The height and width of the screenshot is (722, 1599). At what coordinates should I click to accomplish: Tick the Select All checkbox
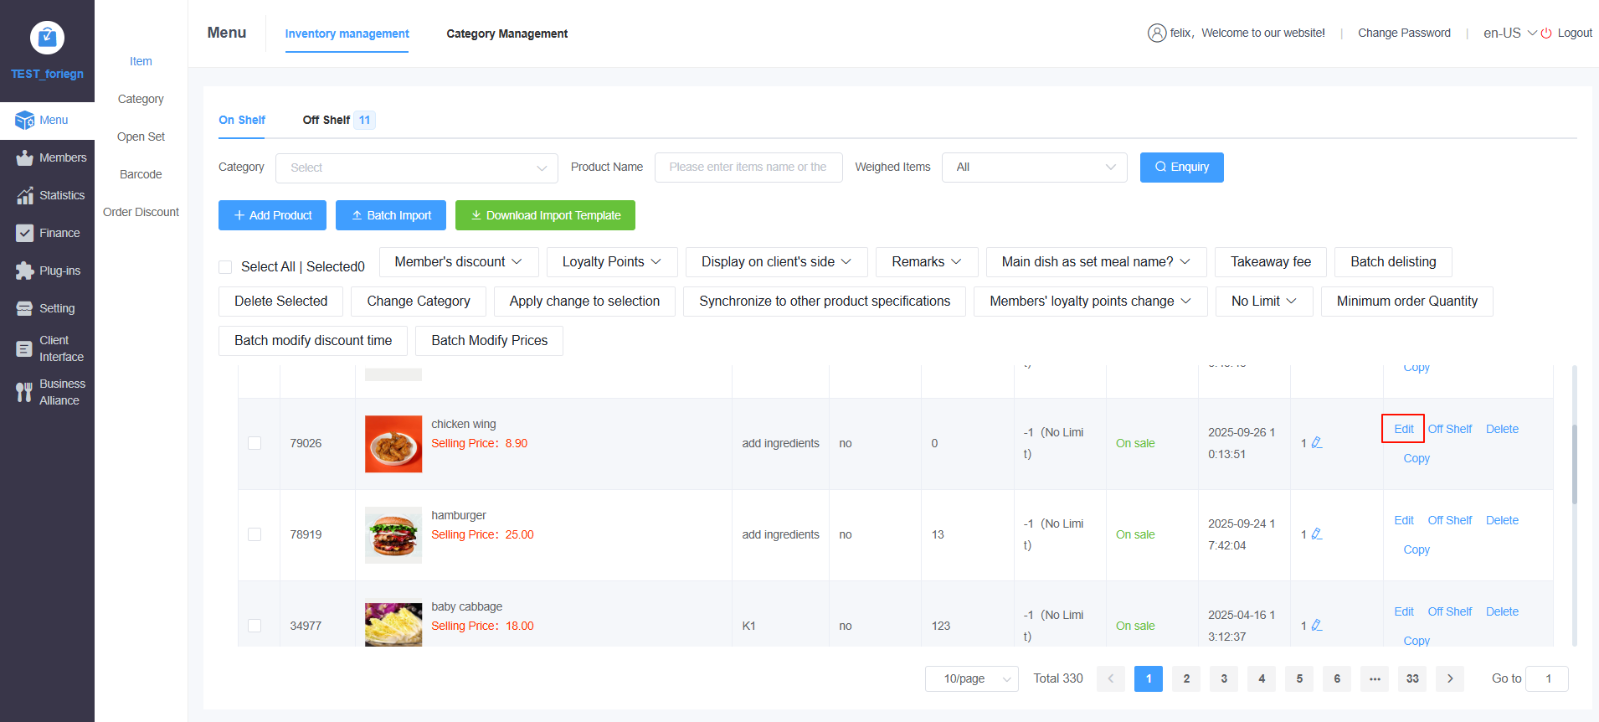coord(225,267)
